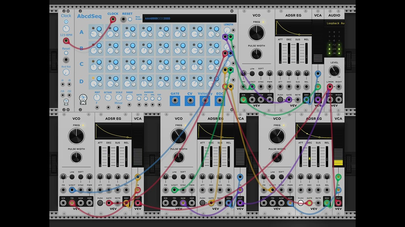
Task: Click the Rnd Rst knob on Clock
Action: coord(66,72)
